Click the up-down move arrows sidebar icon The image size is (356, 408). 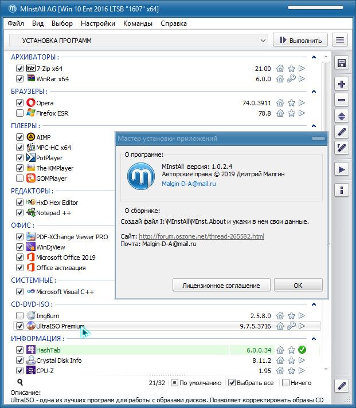pos(342,116)
